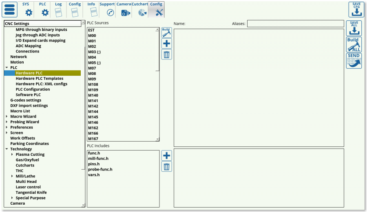
Task: Click the PLC Sources list scrollbar
Action: pos(157,51)
